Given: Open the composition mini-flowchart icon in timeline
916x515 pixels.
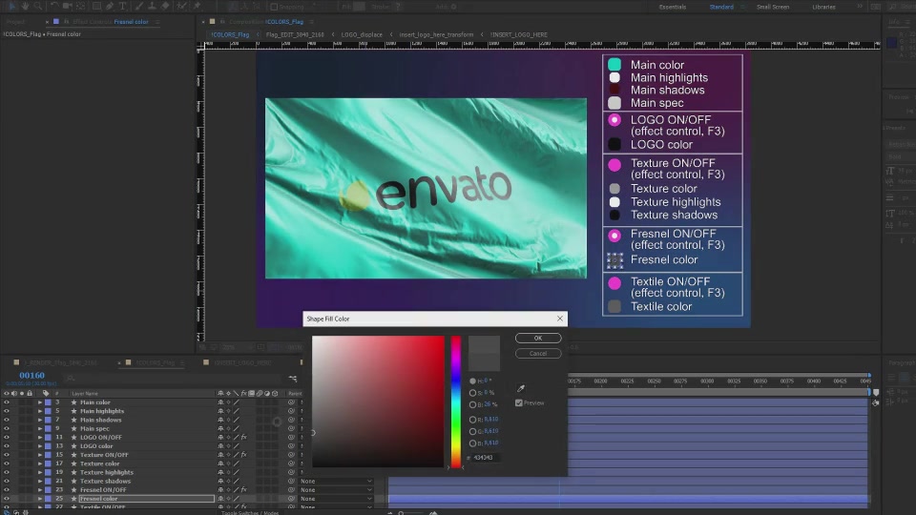Looking at the screenshot, I should [293, 379].
